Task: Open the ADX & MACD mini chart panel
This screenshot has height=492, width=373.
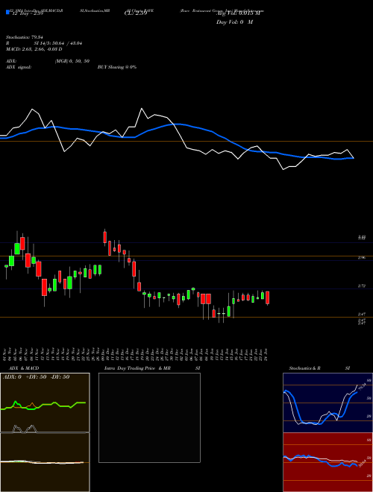Action: point(45,432)
